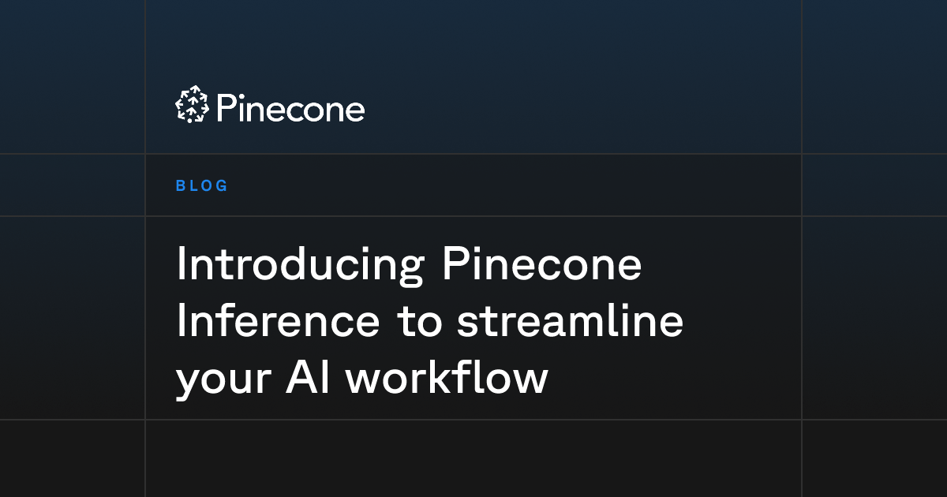Screen dimensions: 947x497
Task: Click the empty grid cell below the headline
Action: [x=473, y=458]
